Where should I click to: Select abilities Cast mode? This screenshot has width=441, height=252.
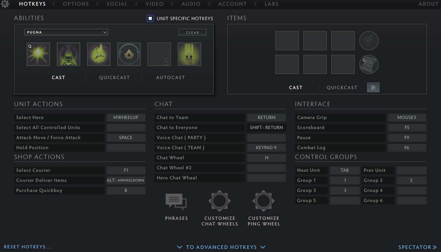pyautogui.click(x=58, y=77)
